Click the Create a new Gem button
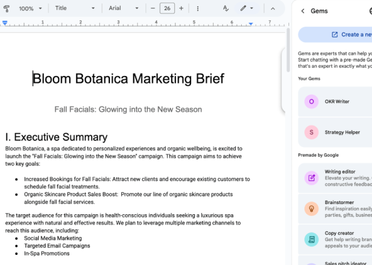The height and width of the screenshot is (265, 372). pyautogui.click(x=335, y=34)
